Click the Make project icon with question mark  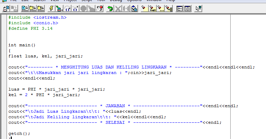(32, 8)
